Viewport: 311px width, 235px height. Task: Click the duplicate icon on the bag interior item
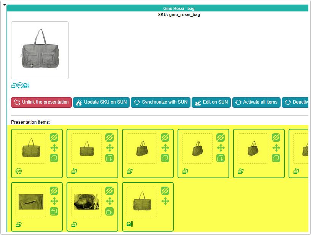click(x=109, y=211)
